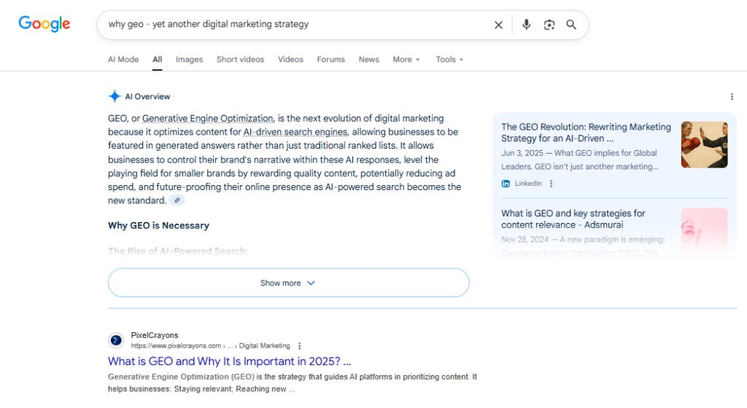Click the 'Jun 3, 2025' article snippet
The height and width of the screenshot is (408, 747).
[580, 160]
